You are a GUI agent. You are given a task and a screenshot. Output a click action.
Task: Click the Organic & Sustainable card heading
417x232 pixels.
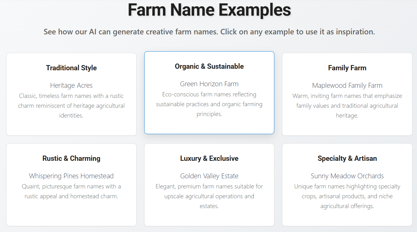[209, 66]
